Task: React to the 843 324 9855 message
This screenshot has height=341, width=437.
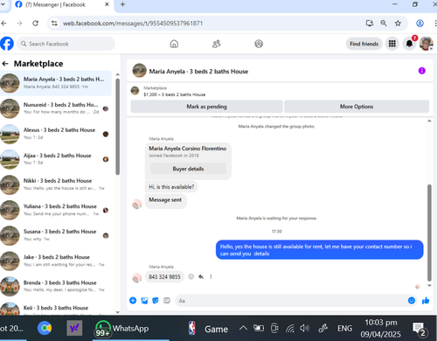Action: (x=191, y=276)
